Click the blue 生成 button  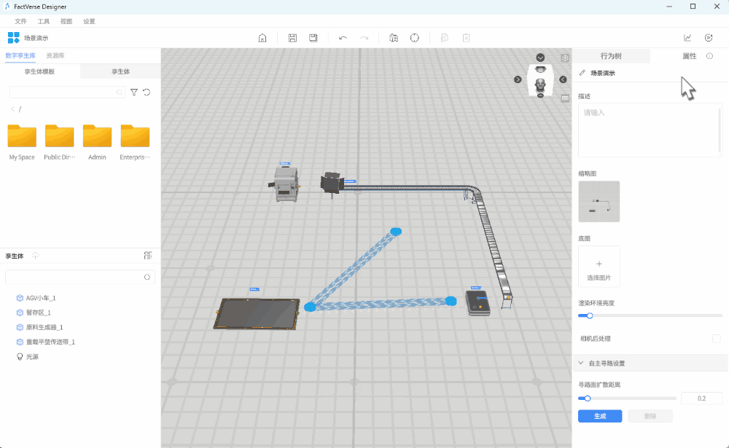tap(599, 416)
